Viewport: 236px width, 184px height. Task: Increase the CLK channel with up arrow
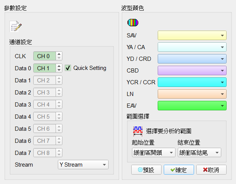click(x=59, y=54)
